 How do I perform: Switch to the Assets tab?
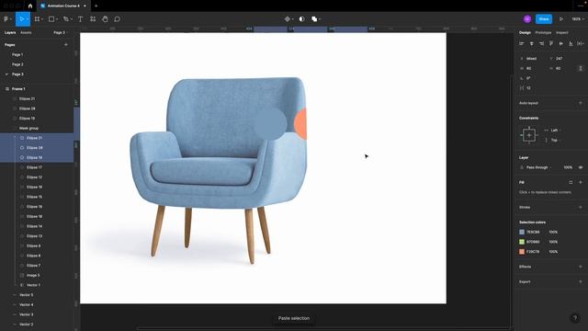pos(26,33)
